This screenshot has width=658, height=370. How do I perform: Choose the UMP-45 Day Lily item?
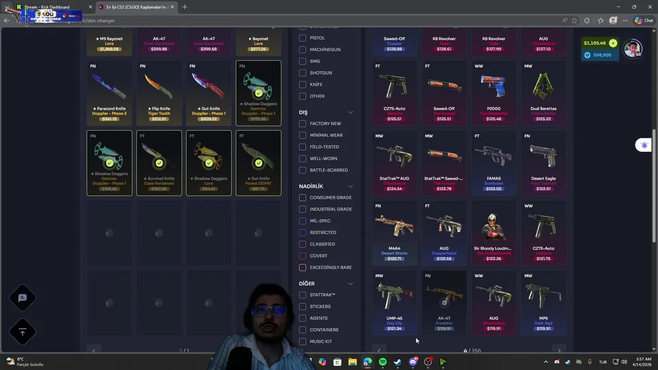394,303
